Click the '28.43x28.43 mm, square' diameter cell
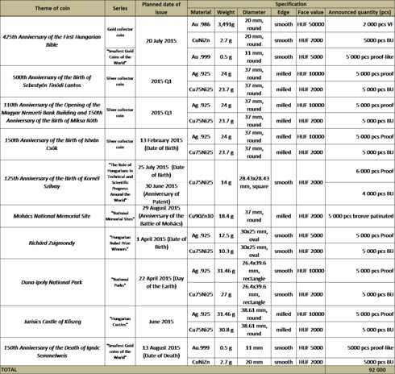 pos(254,182)
